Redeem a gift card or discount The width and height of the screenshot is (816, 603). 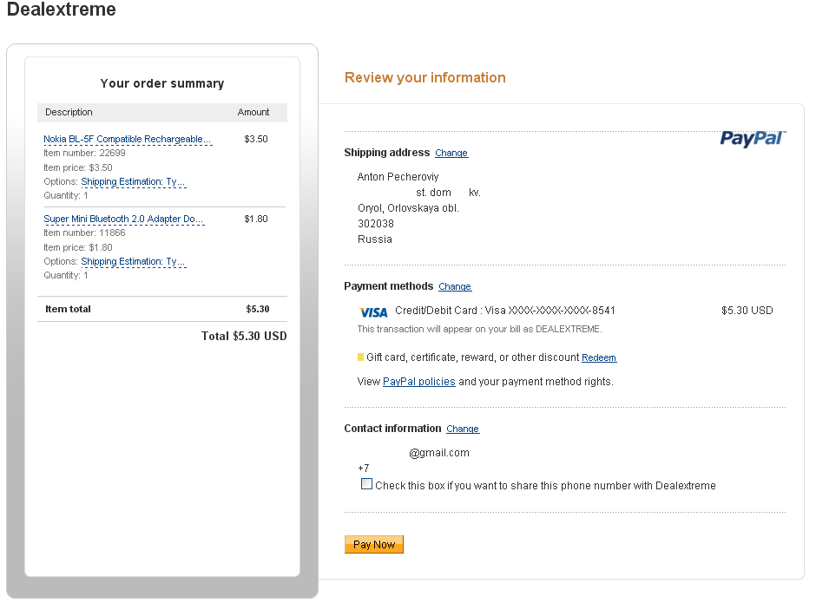[599, 357]
